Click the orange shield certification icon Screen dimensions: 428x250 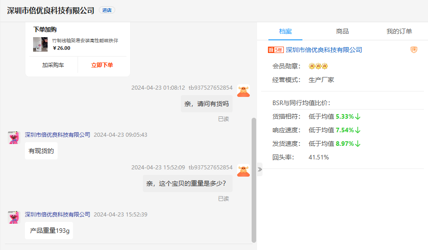click(x=413, y=50)
